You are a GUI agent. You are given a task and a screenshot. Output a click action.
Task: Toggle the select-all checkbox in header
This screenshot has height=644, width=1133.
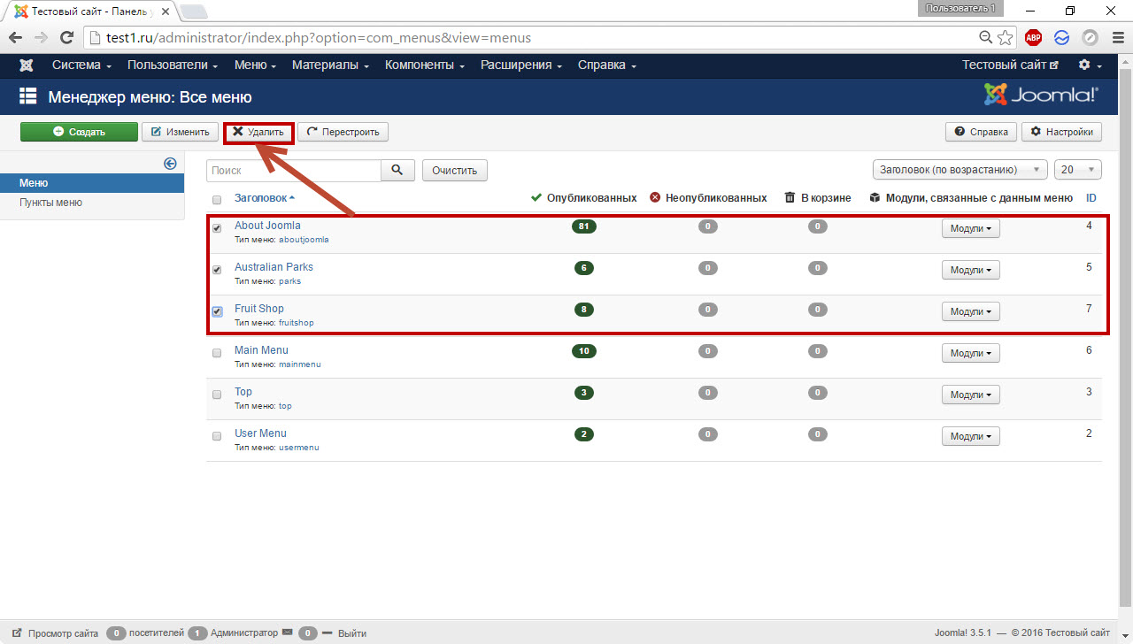click(217, 200)
